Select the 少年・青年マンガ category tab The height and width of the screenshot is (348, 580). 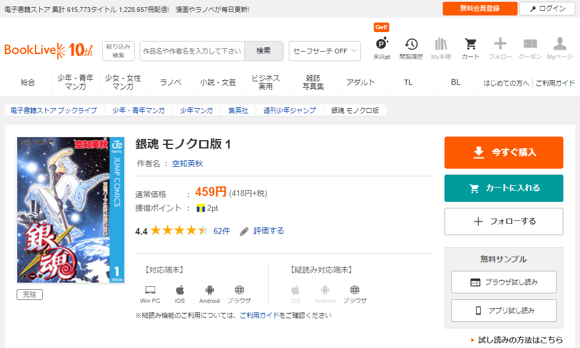click(x=75, y=83)
